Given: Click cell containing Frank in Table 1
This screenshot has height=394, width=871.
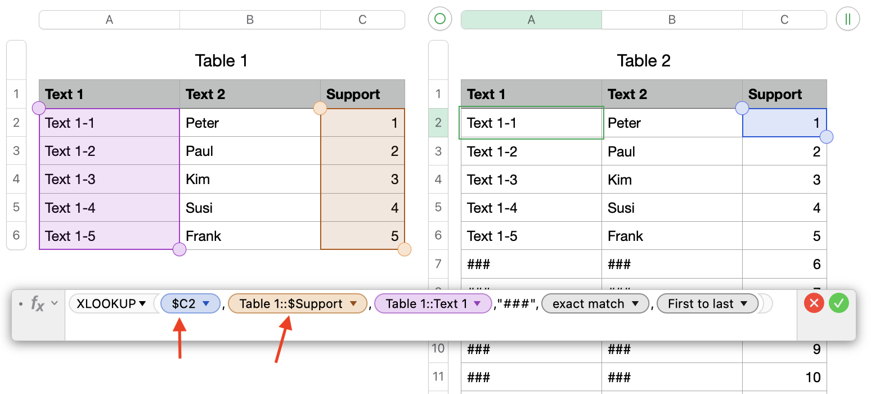Looking at the screenshot, I should pos(250,236).
